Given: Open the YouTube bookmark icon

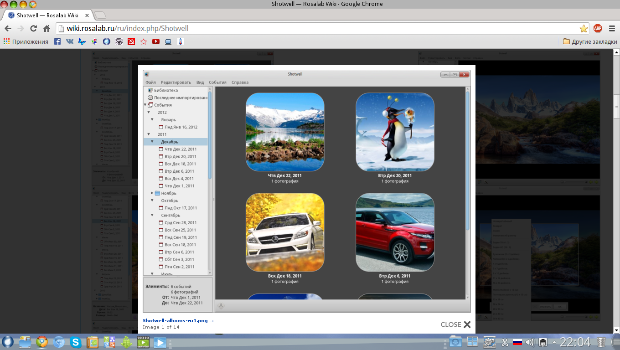Looking at the screenshot, I should pyautogui.click(x=156, y=41).
